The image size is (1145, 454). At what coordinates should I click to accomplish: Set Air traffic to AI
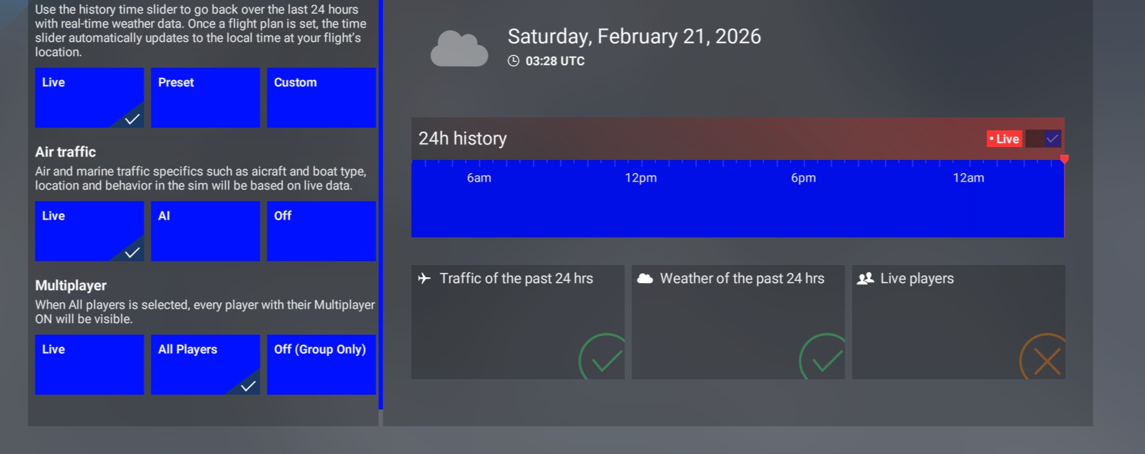click(x=205, y=231)
